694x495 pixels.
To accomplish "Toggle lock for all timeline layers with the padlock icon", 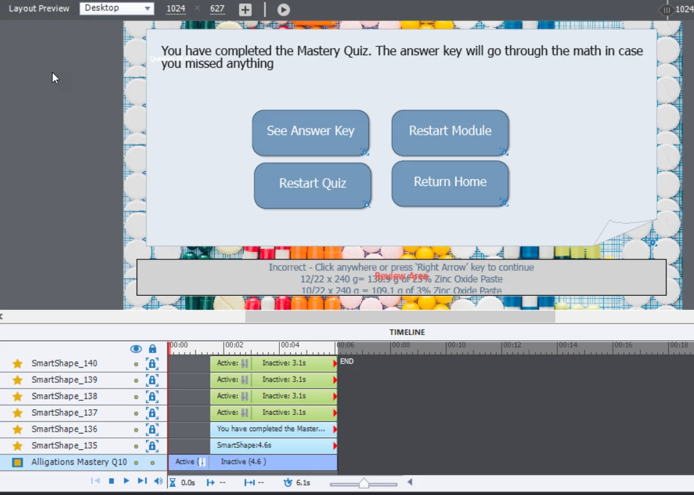I will click(152, 349).
